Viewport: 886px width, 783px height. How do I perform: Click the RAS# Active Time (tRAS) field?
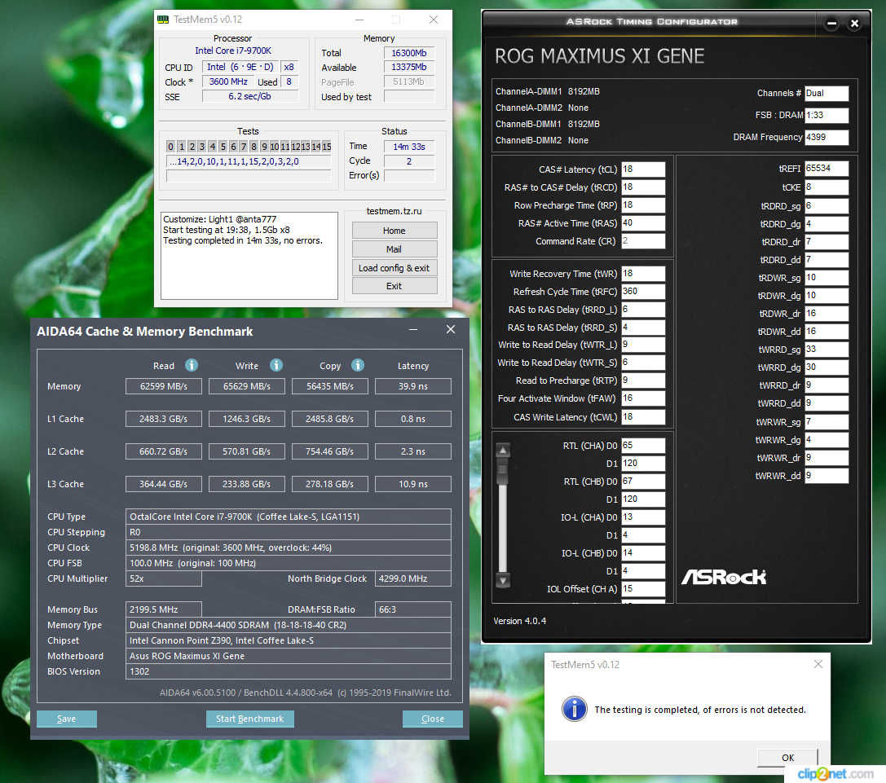[643, 223]
